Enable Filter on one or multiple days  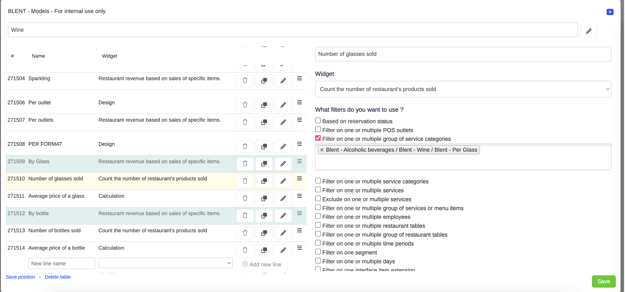(x=318, y=261)
